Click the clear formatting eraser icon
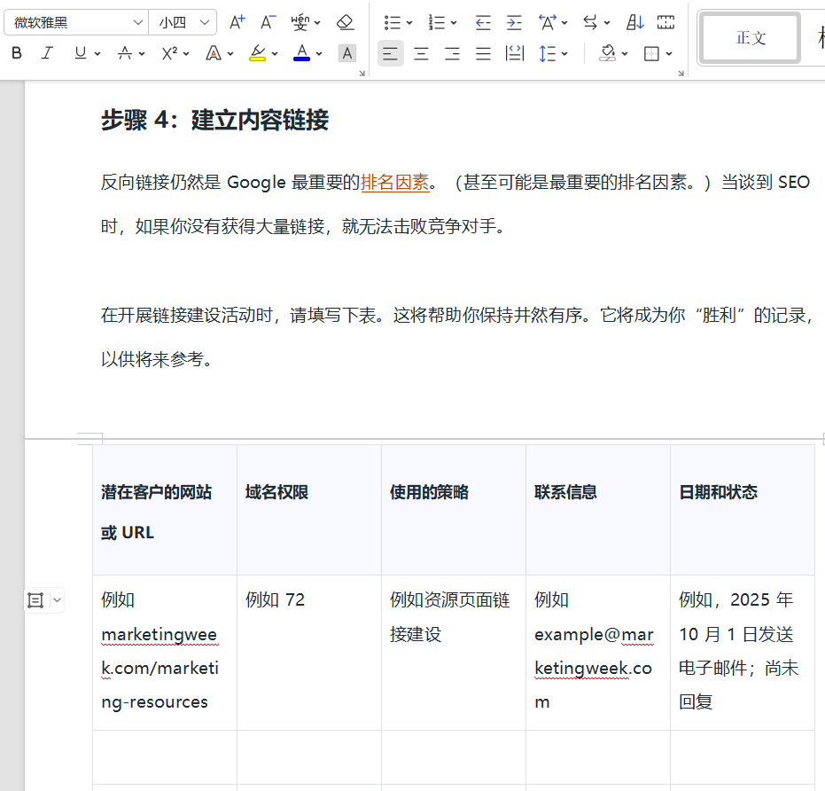This screenshot has width=825, height=791. point(346,22)
